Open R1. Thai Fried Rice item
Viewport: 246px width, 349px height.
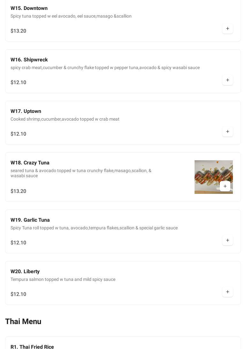point(32,347)
